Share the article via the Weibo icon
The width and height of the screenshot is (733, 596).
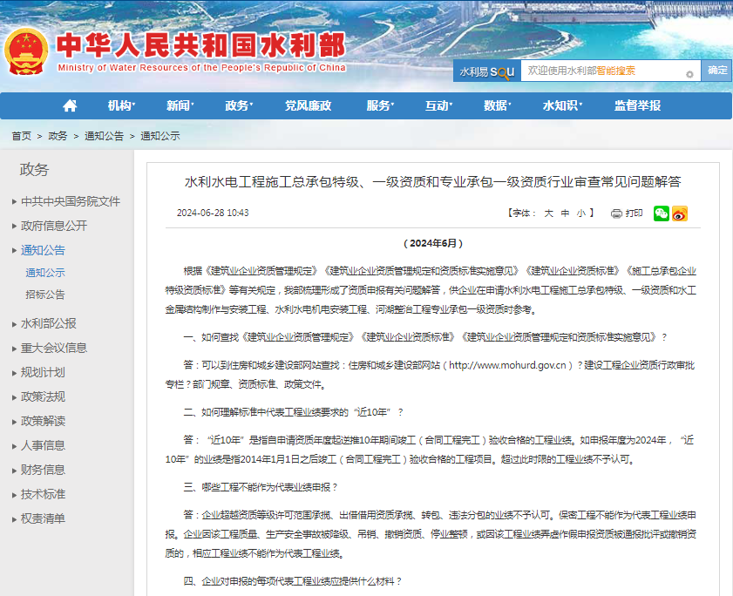[x=678, y=213]
